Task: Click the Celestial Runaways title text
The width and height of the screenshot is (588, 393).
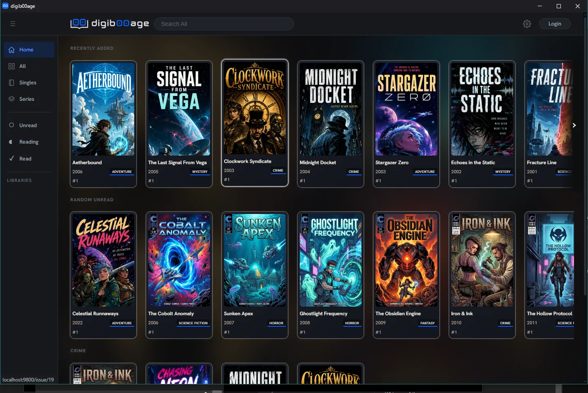Action: click(x=96, y=314)
